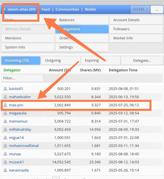
Task: Open delegator miftahulrizky profile link
Action: (x=20, y=129)
